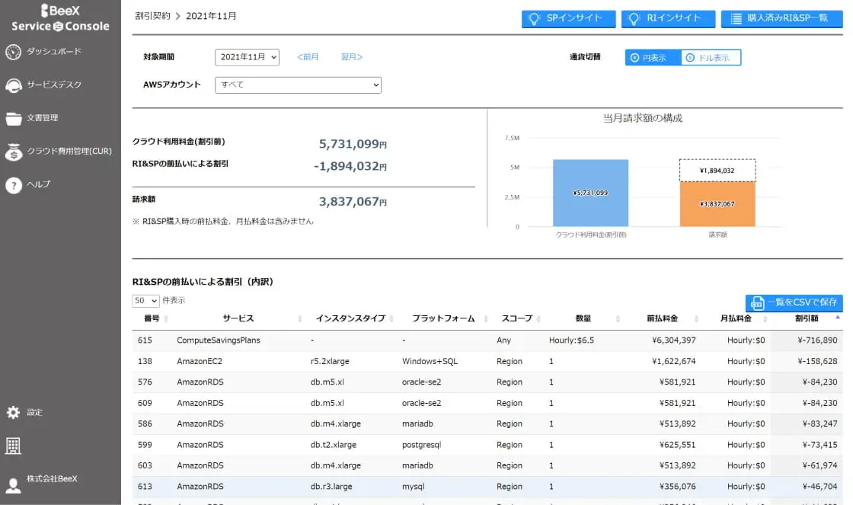Click the 購入済みRI&SP一覧 button
Screen dimensions: 853x505
[x=781, y=19]
